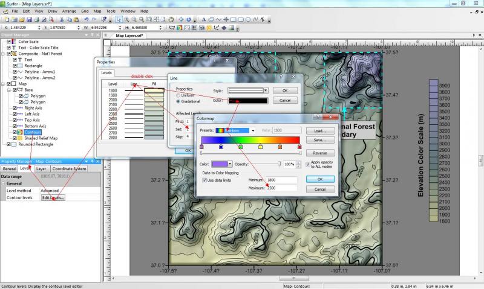
Task: Toggle visibility of Shaded Relief Map layer
Action: coord(15,138)
